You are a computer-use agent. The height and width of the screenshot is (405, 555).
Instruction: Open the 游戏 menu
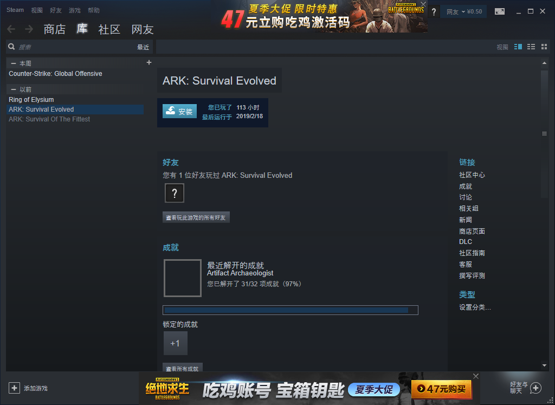click(x=75, y=10)
